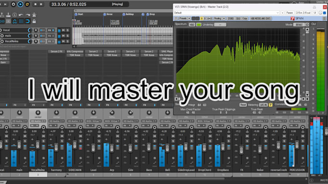Toggle the UI button in FX window
The width and height of the screenshot is (328, 184).
(315, 13)
